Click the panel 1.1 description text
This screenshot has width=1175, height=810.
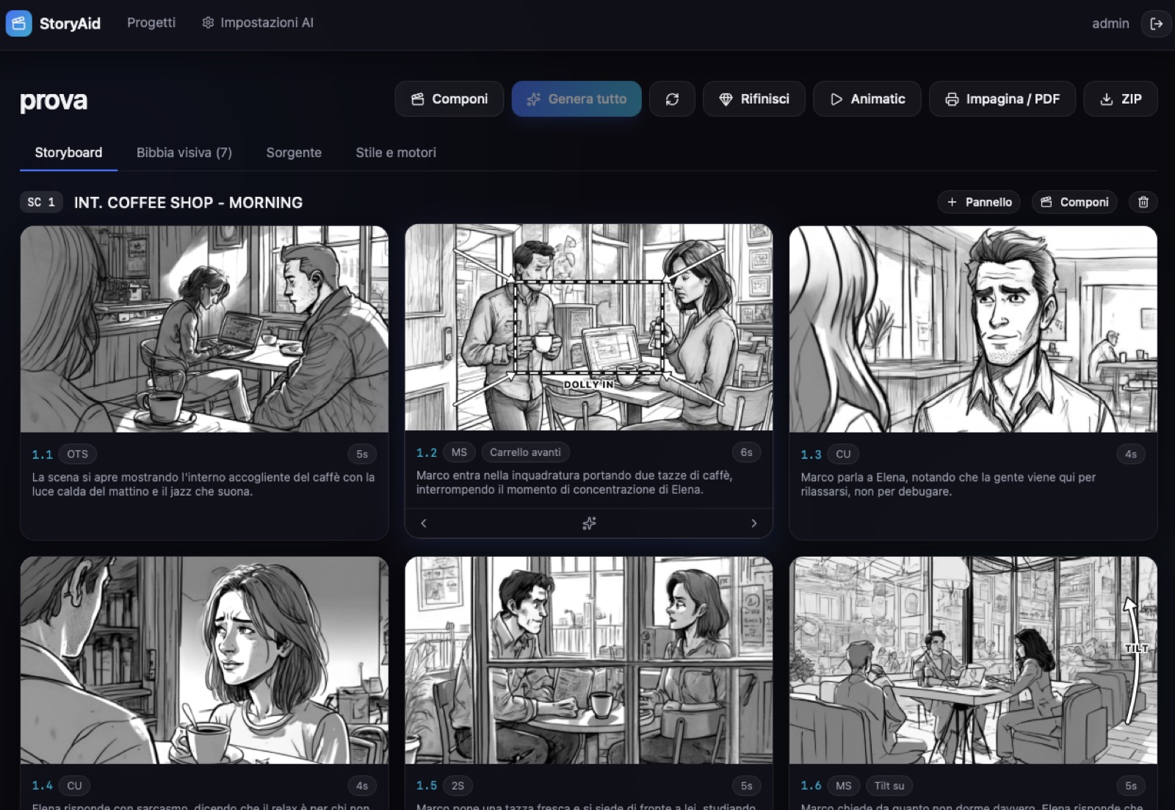coord(203,484)
